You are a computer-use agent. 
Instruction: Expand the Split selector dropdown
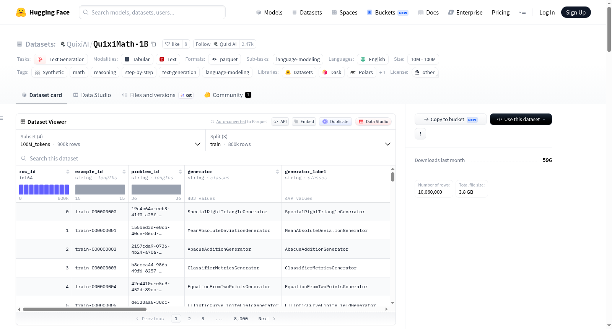tap(301, 140)
